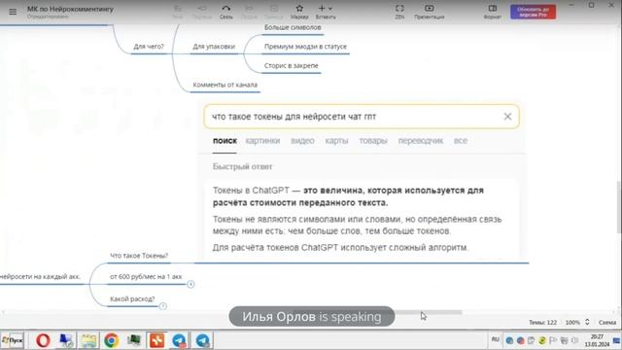This screenshot has width=622, height=350.
Task: Select the 'Для чего?' topic
Action: click(149, 47)
